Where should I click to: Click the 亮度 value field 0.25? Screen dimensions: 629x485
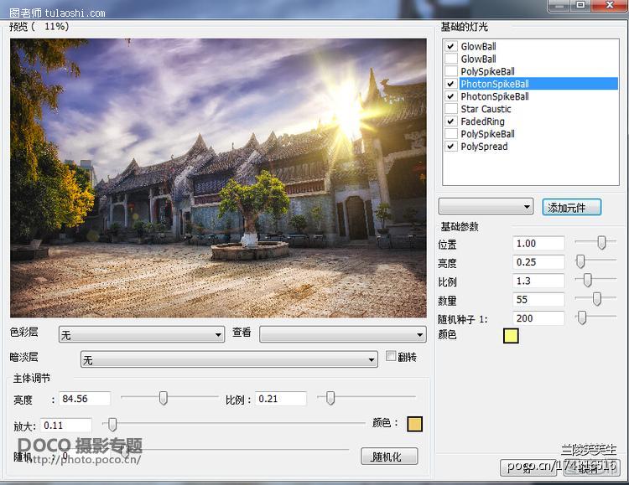click(x=538, y=262)
